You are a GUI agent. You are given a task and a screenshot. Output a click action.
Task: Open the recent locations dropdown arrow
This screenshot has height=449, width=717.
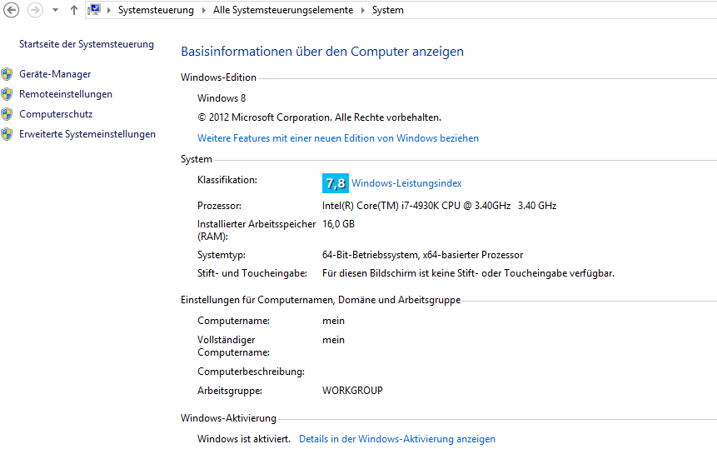click(x=55, y=10)
